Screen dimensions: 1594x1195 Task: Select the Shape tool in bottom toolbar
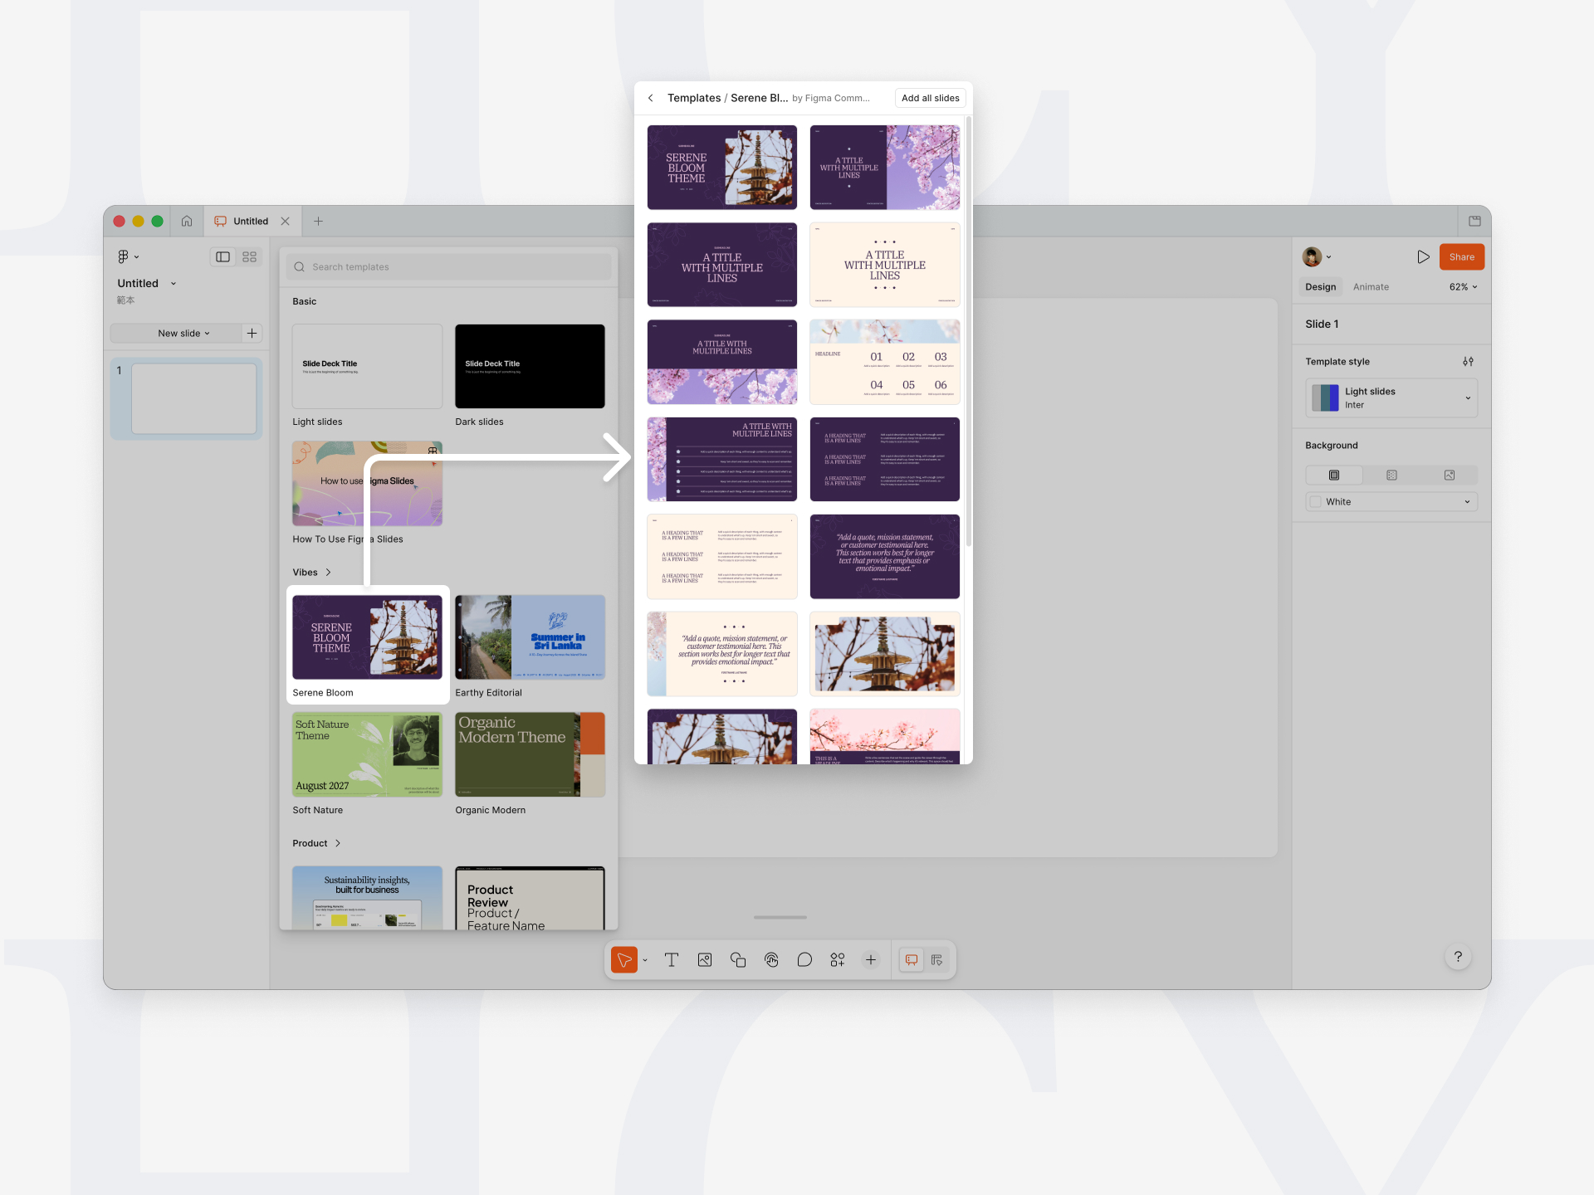point(738,960)
